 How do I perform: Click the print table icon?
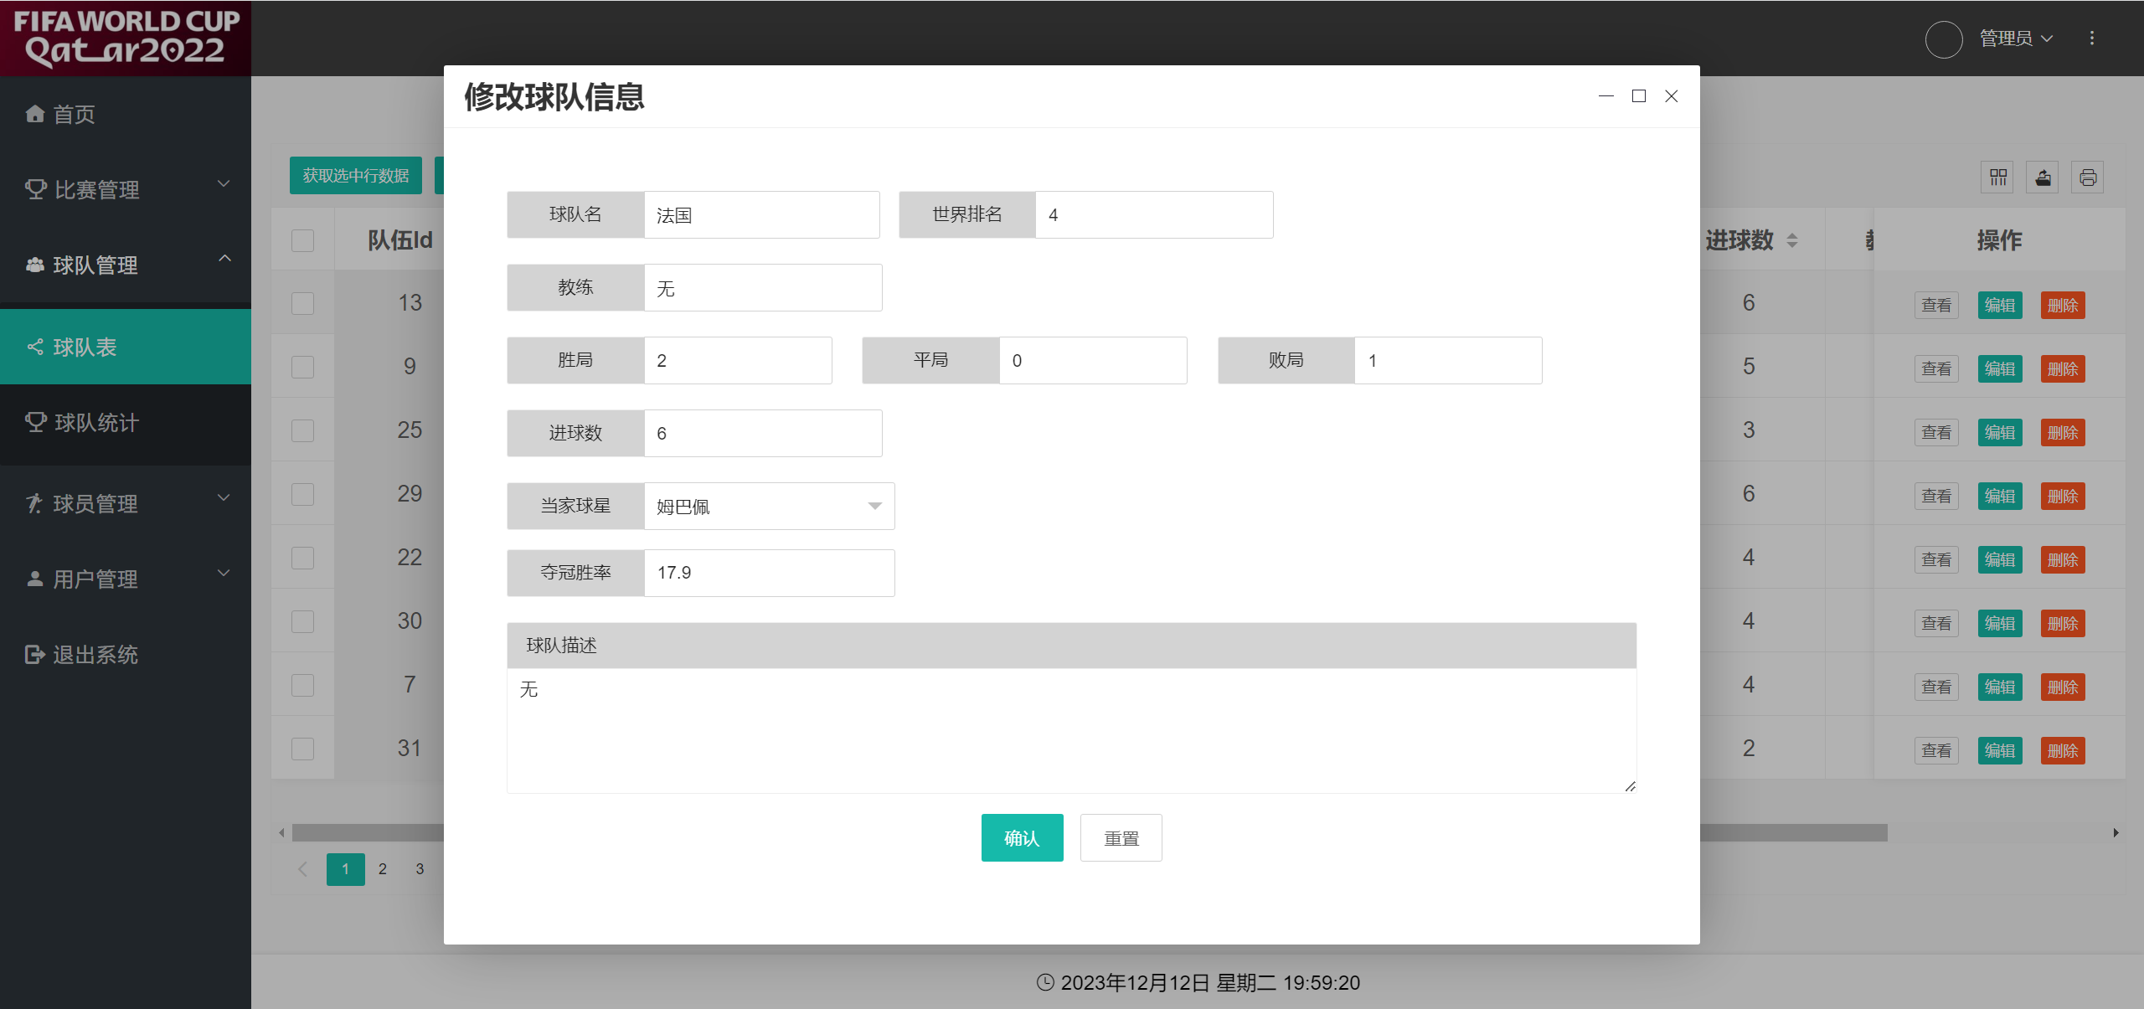point(2088,178)
